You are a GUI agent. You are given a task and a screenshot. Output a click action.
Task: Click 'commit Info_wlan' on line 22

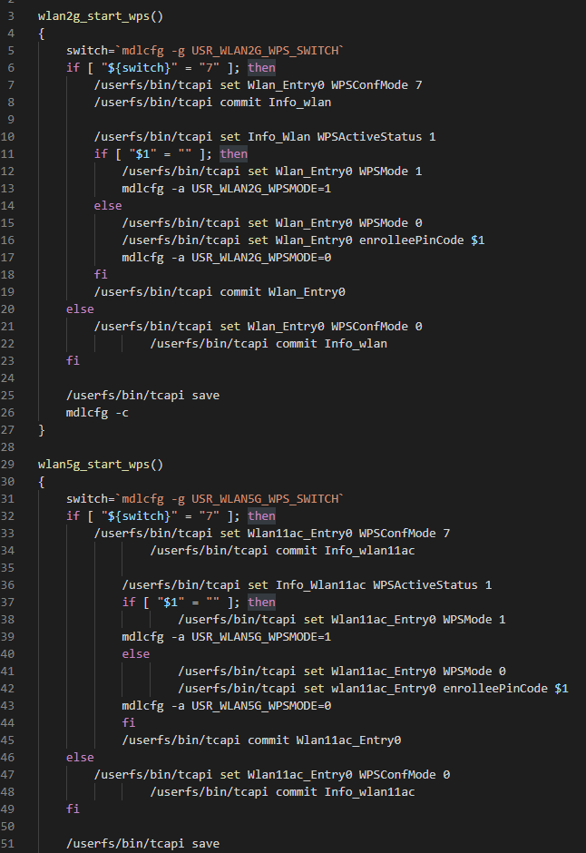[x=332, y=344]
